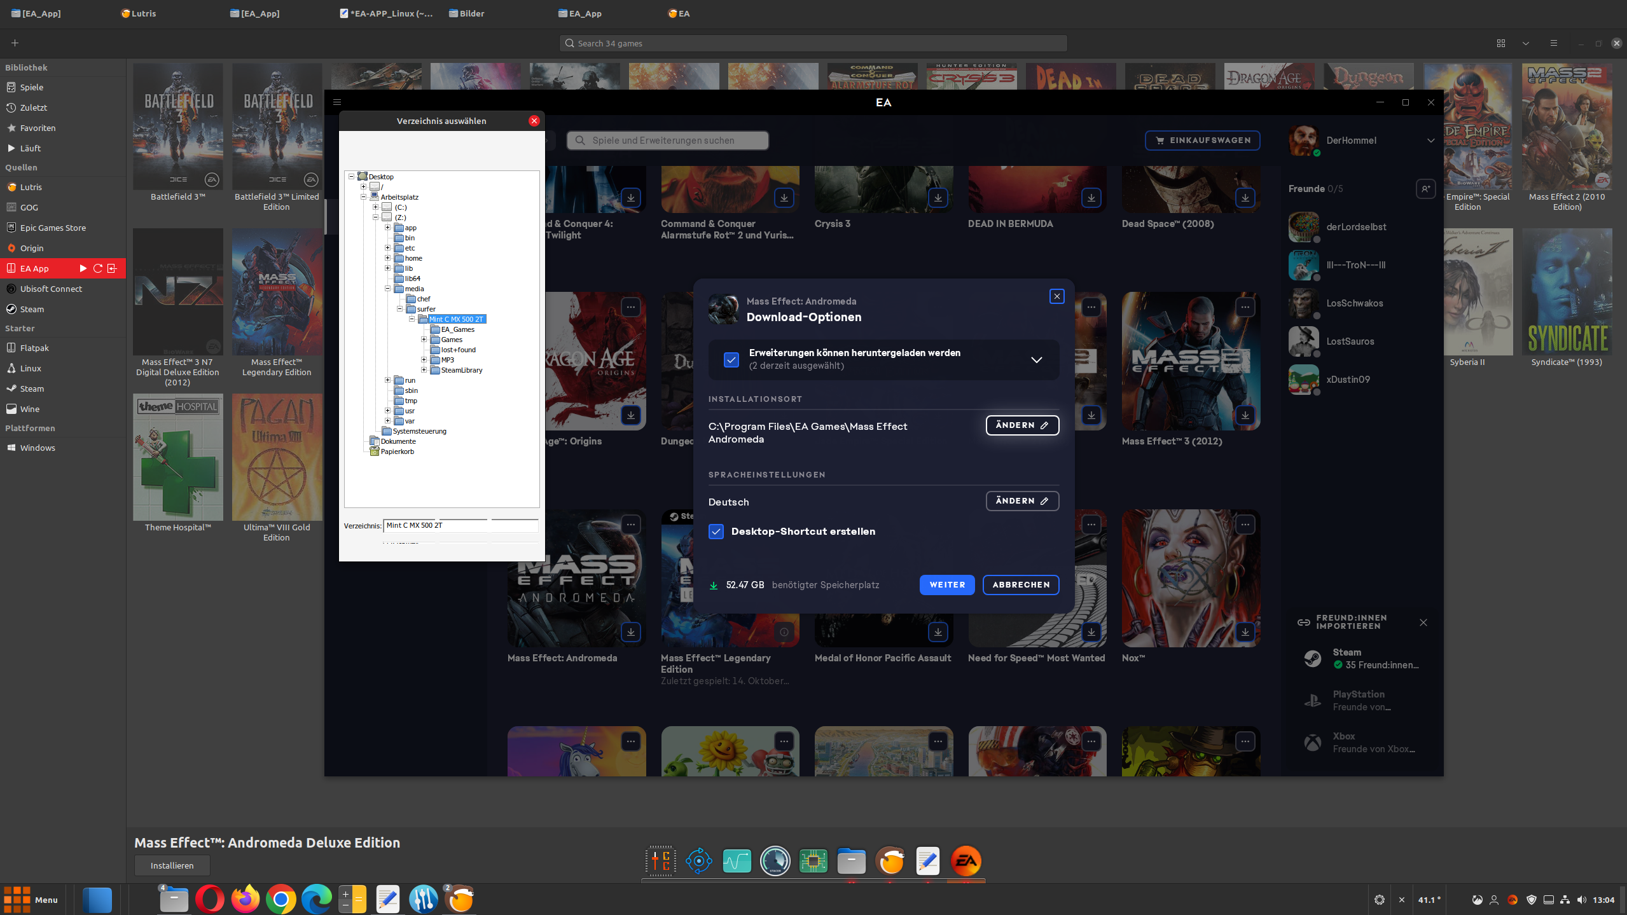Image resolution: width=1627 pixels, height=915 pixels.
Task: Toggle Desktop-Shortcut erstellen checkbox
Action: [716, 532]
